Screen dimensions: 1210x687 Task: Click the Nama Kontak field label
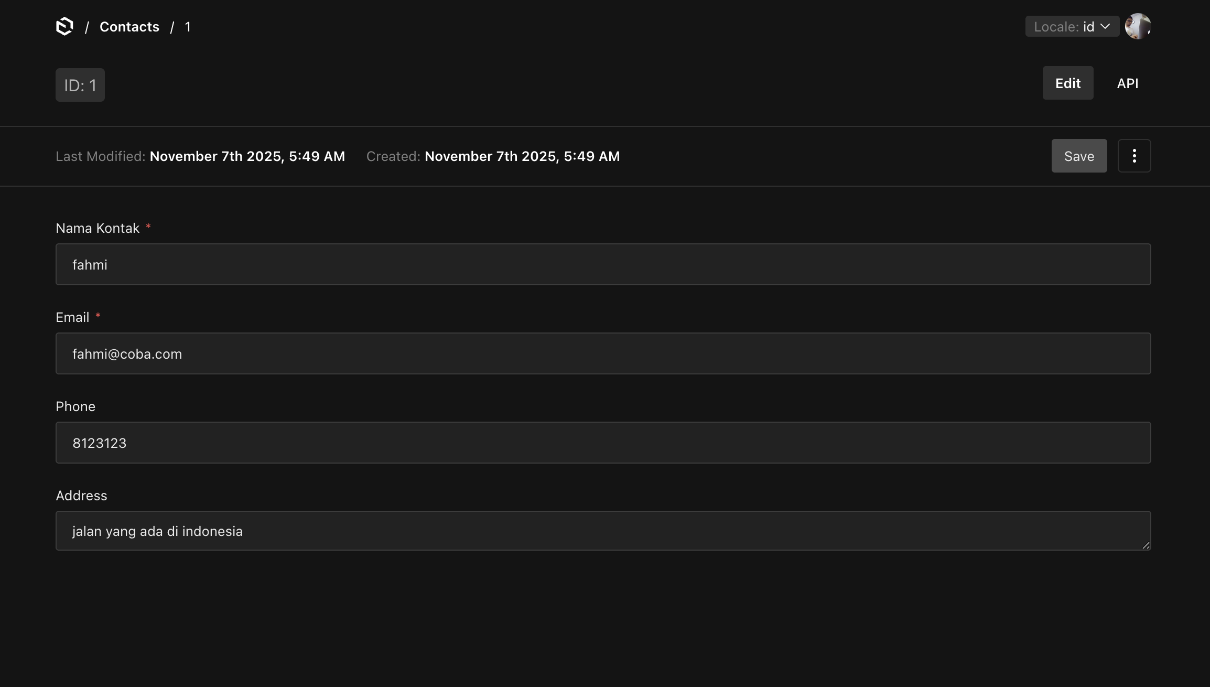[98, 228]
